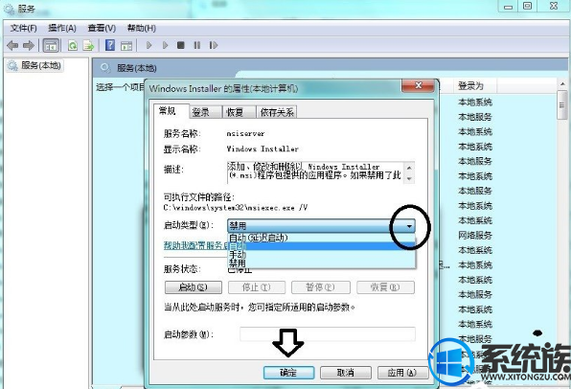
Task: Click the 启动(S) button
Action: [x=194, y=287]
